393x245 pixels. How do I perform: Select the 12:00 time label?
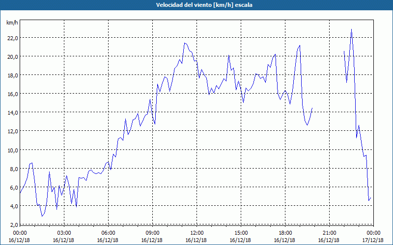196,233
